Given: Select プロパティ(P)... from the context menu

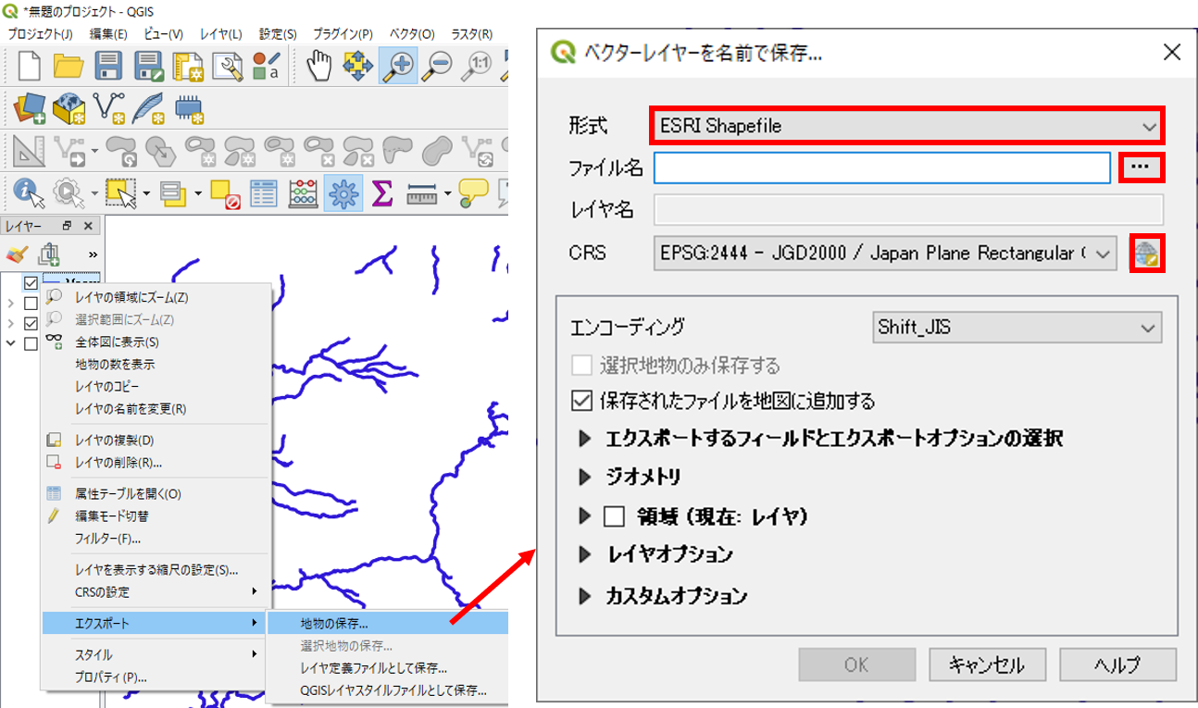Looking at the screenshot, I should [x=111, y=677].
